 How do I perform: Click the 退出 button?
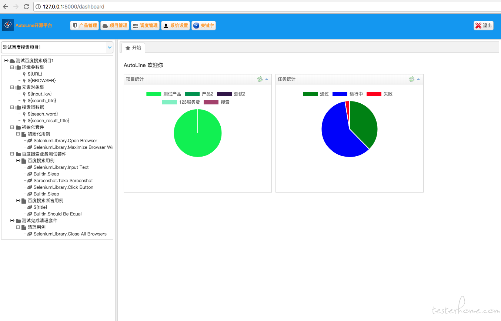pyautogui.click(x=484, y=26)
